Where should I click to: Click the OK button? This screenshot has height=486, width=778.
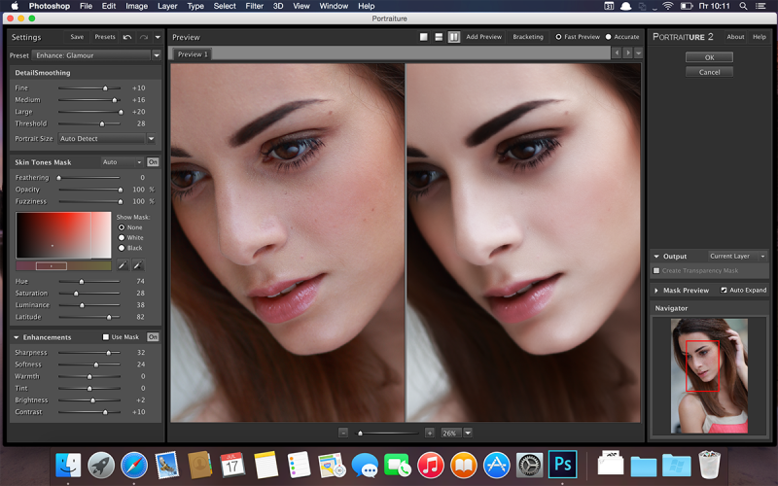[710, 57]
